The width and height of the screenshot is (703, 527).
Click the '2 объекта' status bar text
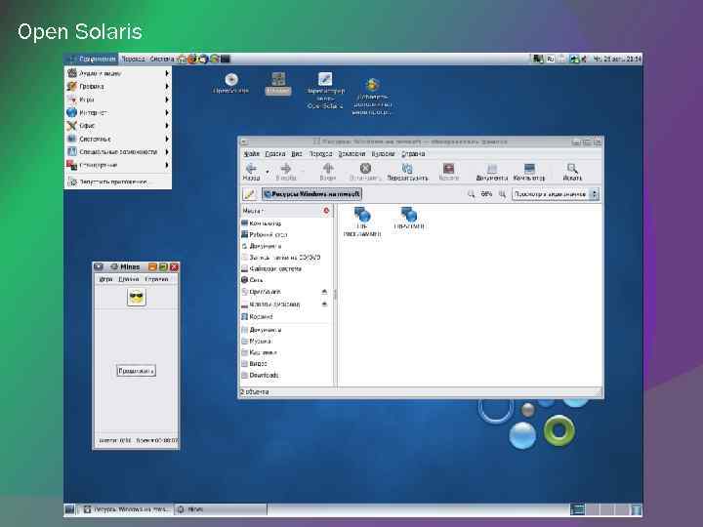(x=254, y=392)
